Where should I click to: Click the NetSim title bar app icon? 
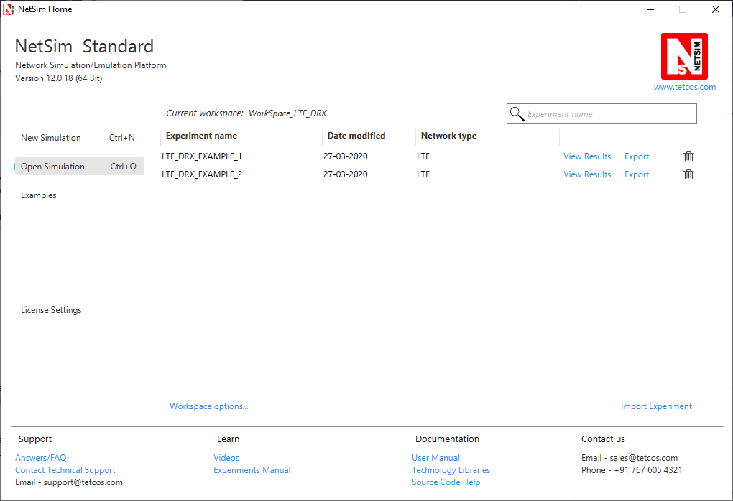[x=9, y=9]
